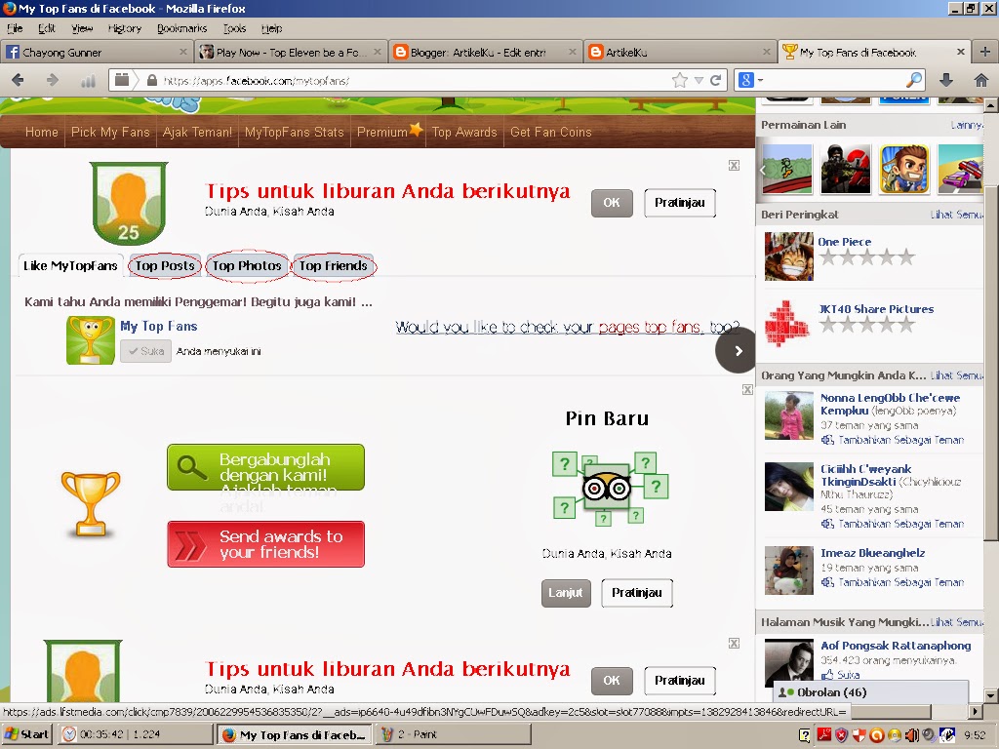999x749 pixels.
Task: Open JKT48 Share Pictures app thumbnail
Action: [788, 324]
